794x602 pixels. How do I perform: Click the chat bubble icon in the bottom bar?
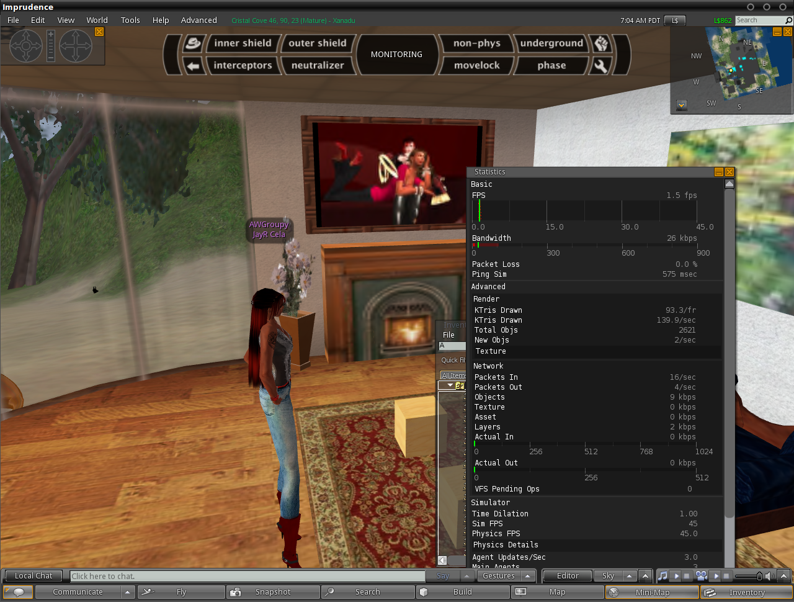(x=18, y=592)
